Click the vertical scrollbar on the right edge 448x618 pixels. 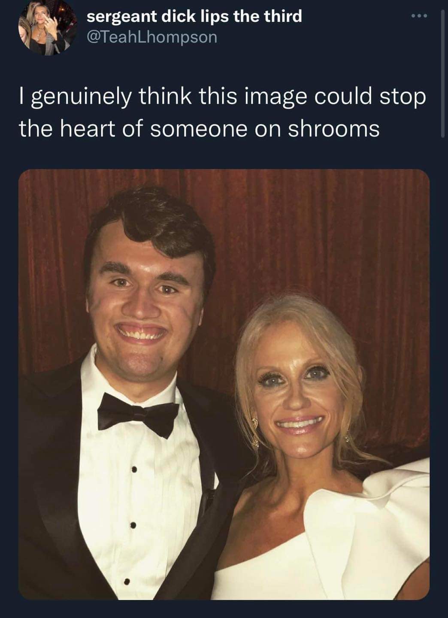442,73
